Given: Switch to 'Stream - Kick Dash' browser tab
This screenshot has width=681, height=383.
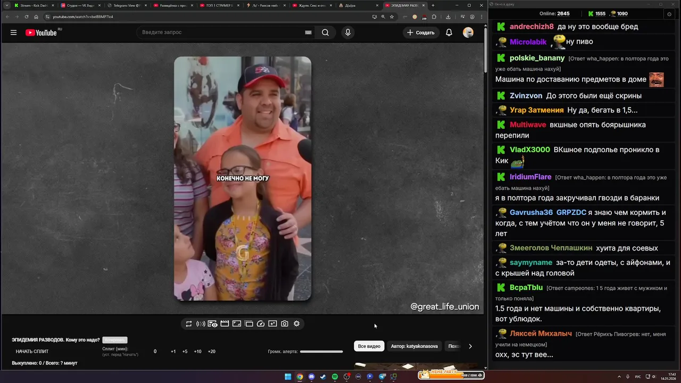Looking at the screenshot, I should (34, 5).
